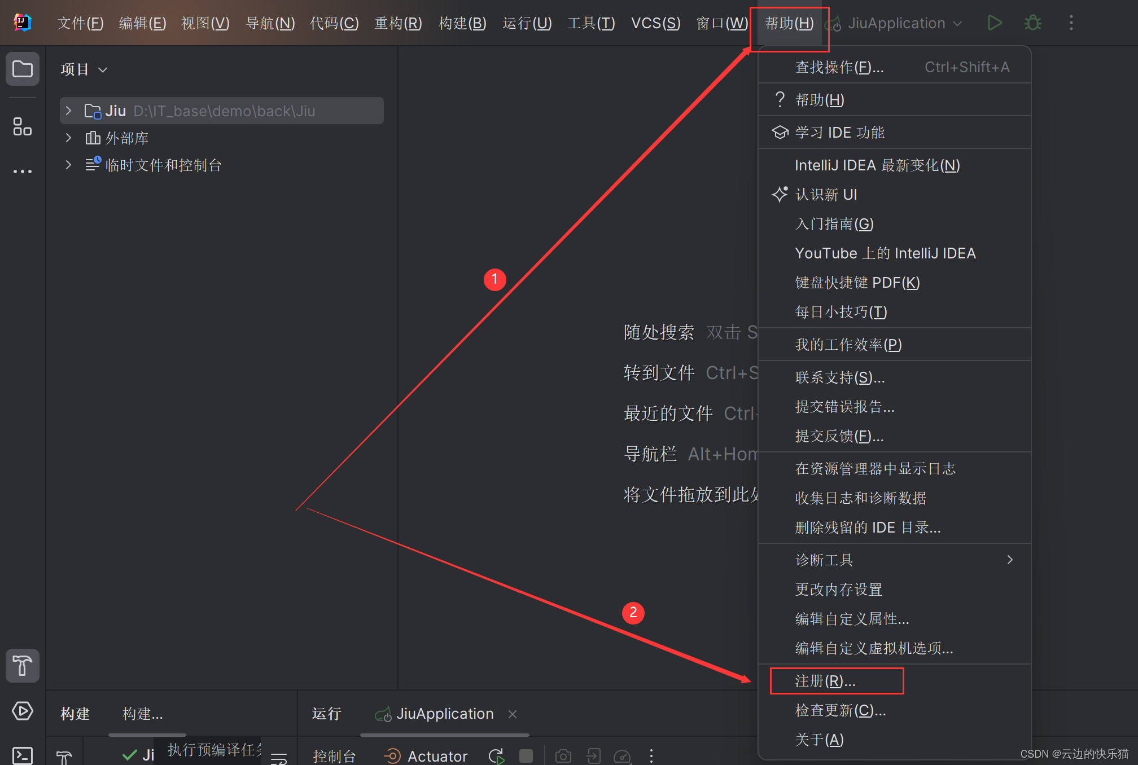Switch to the Actuator tab
This screenshot has width=1138, height=765.
pyautogui.click(x=426, y=756)
